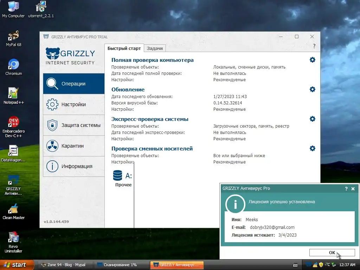Screen dimensions: 360x270
Task: Click Все или выбранный ниже value
Action: tap(239, 156)
